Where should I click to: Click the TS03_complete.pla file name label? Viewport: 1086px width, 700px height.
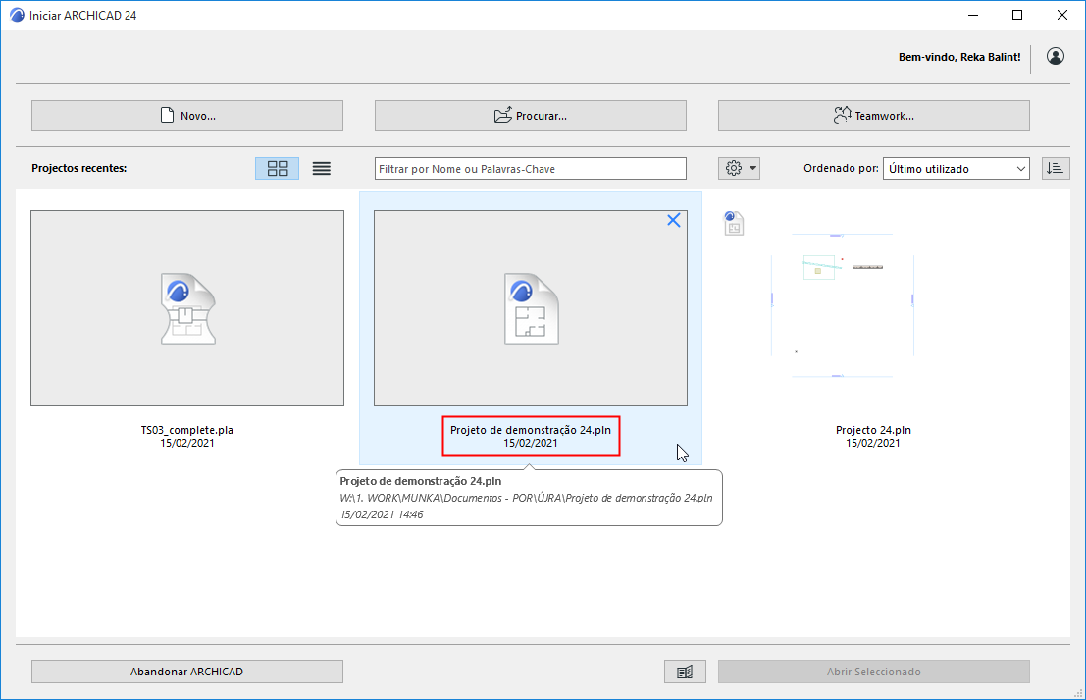click(x=187, y=430)
